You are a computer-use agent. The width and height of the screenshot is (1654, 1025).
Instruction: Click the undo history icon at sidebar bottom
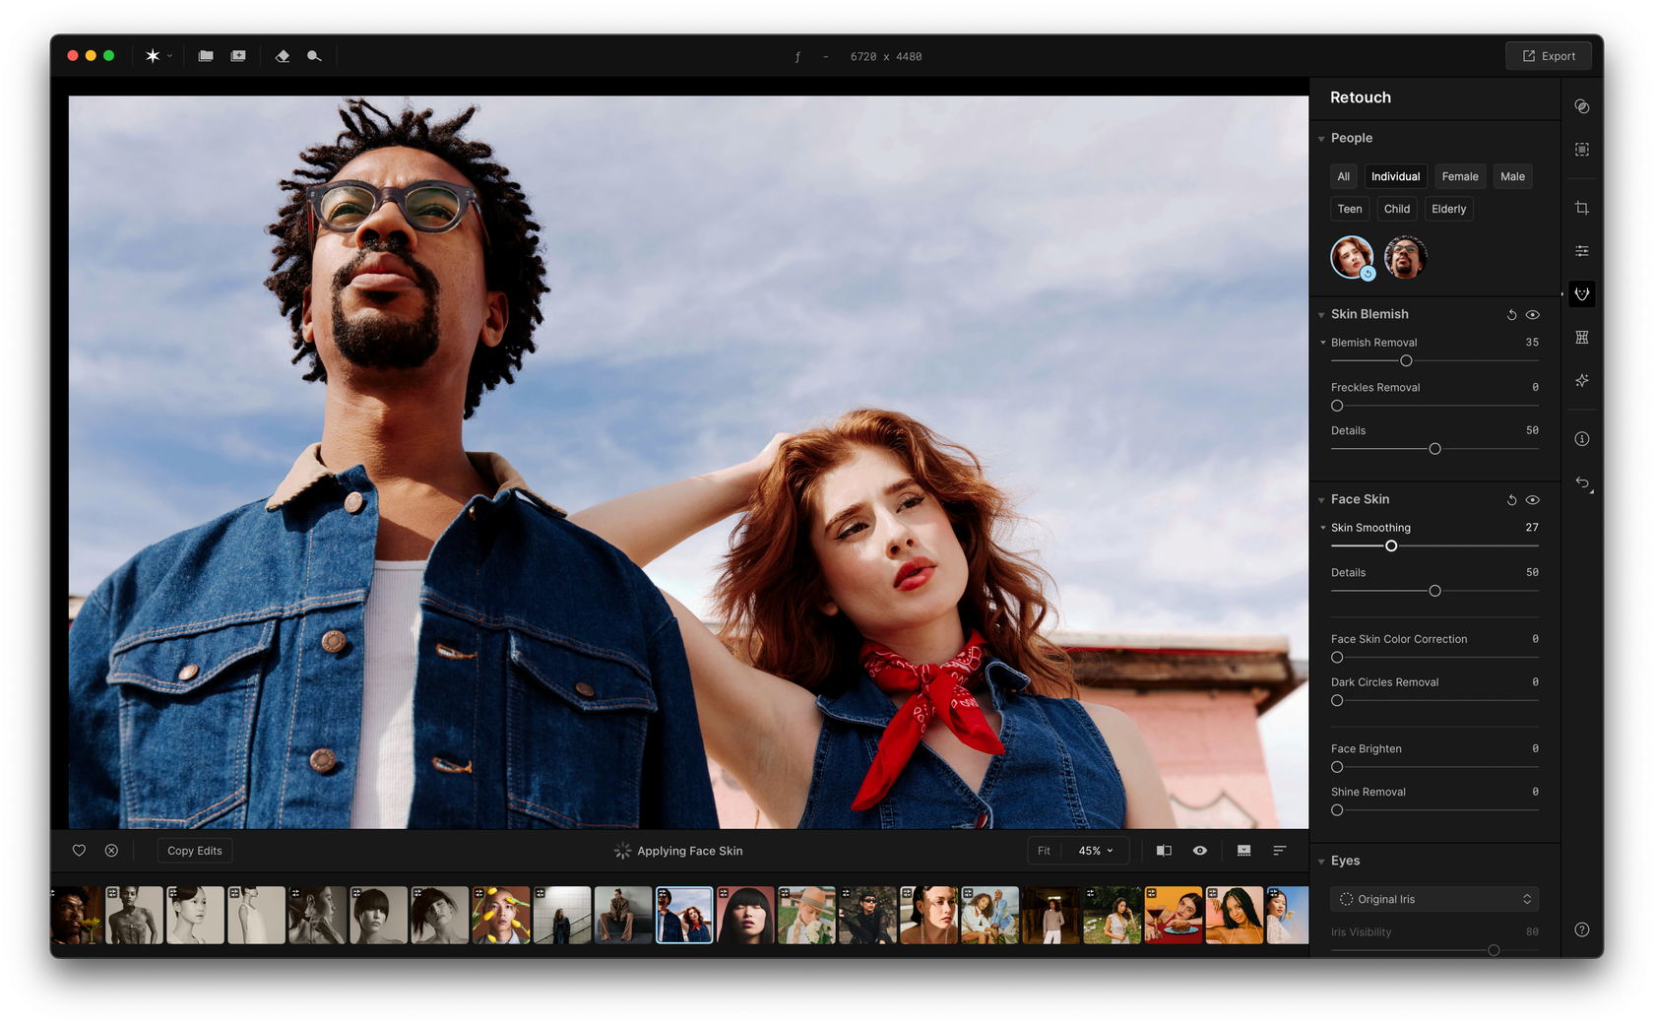click(x=1582, y=483)
